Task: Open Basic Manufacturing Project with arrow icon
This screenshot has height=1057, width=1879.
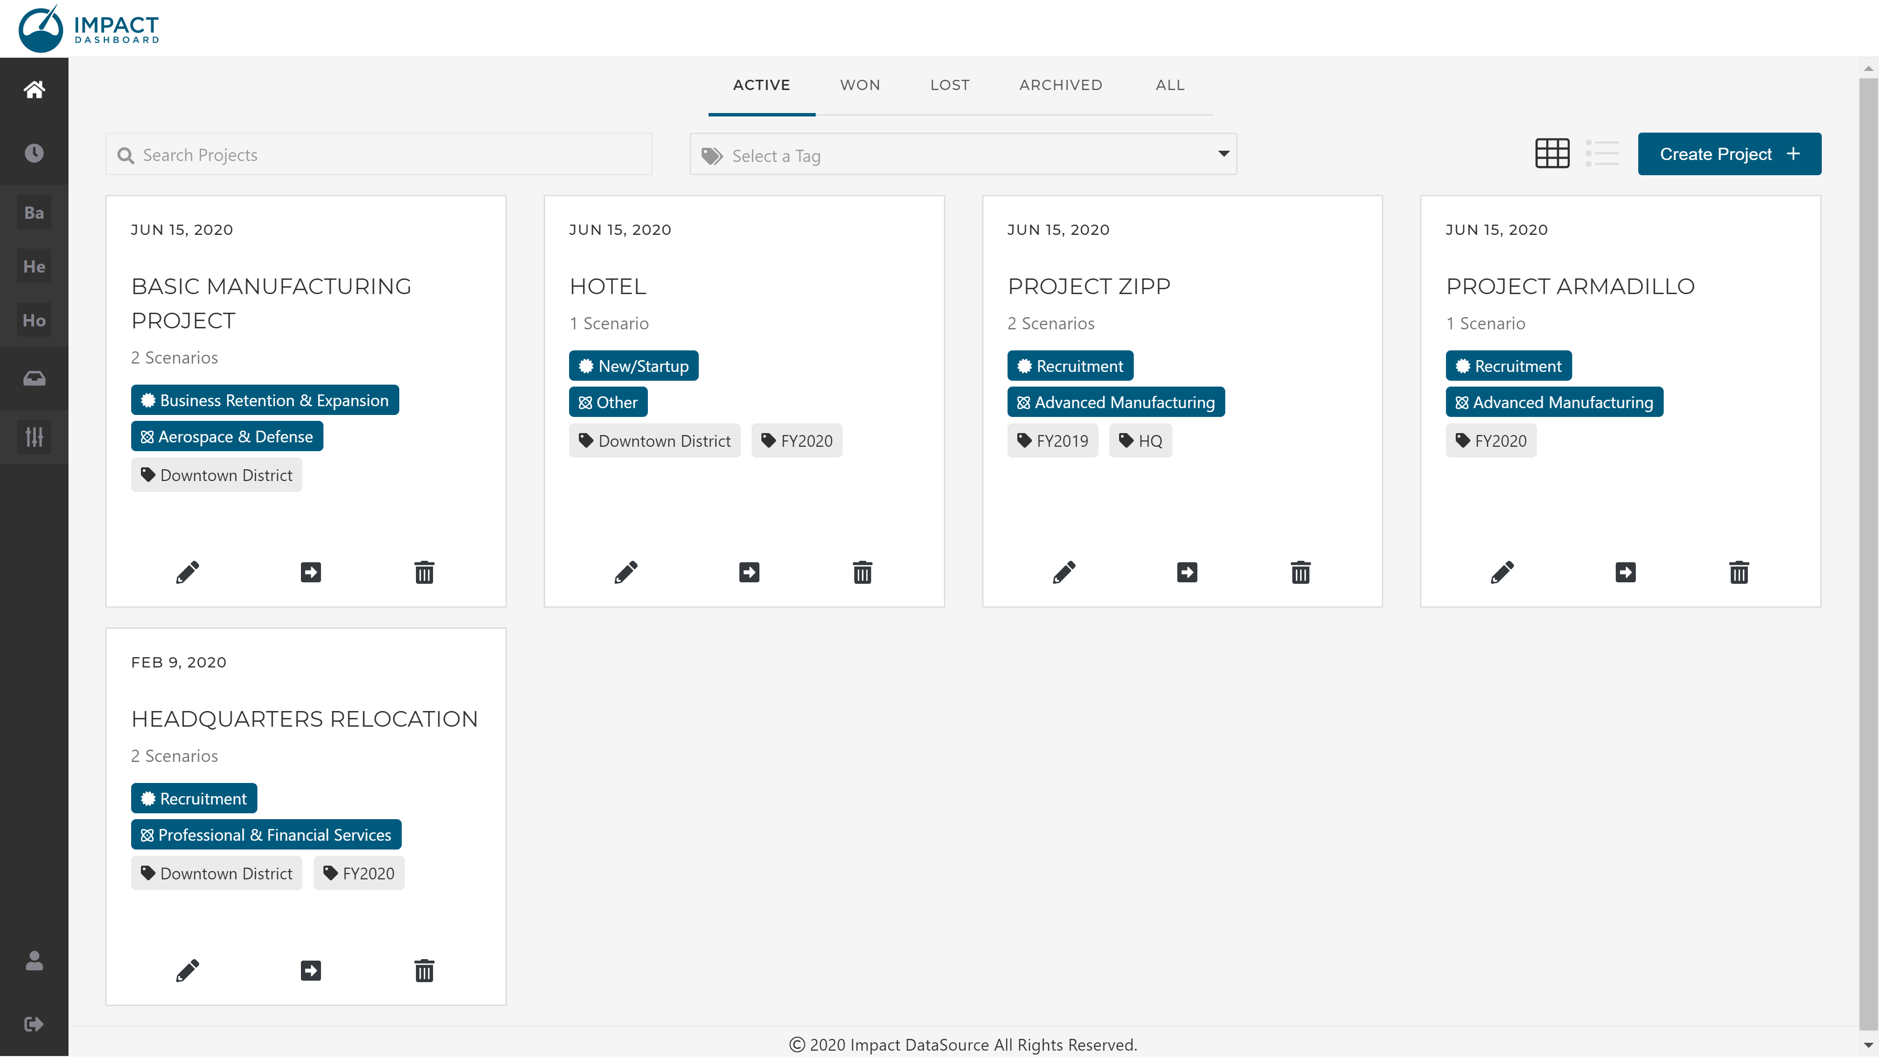Action: pos(311,573)
